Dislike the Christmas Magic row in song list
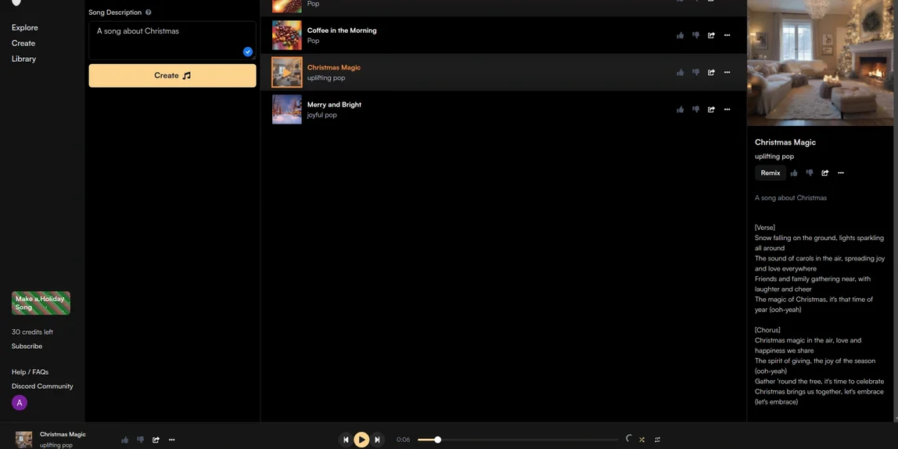898x449 pixels. tap(696, 73)
